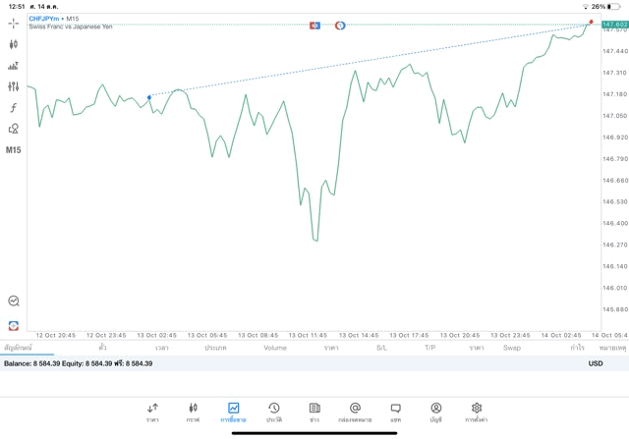This screenshot has height=439, width=629.
Task: Open the ข่าว news tab
Action: 314,412
